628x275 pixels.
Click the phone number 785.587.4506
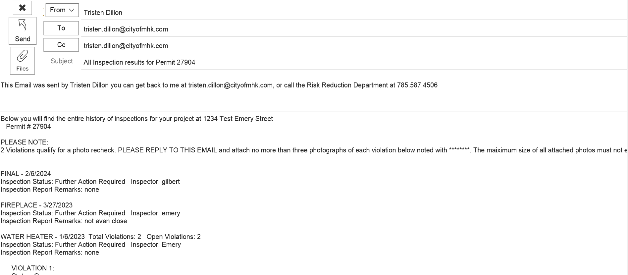[x=417, y=85]
